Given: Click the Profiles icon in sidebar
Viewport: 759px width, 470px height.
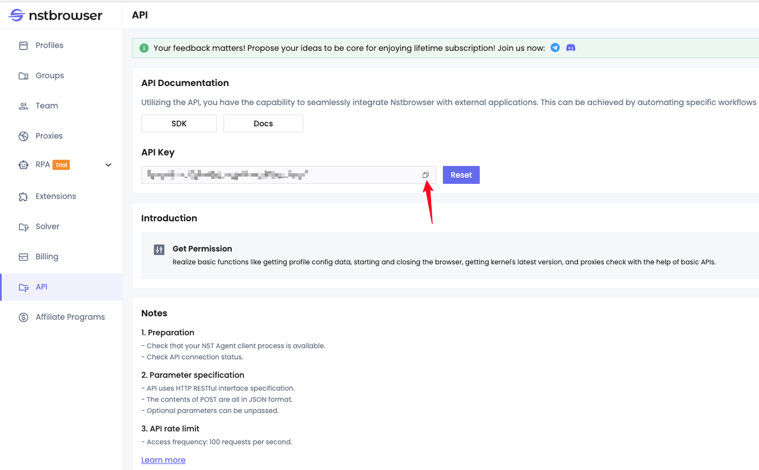Looking at the screenshot, I should tap(24, 46).
